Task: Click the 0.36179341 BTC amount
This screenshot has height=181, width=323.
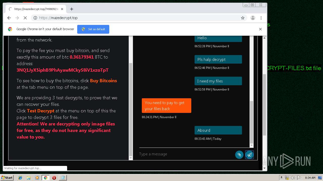Action: (x=82, y=57)
